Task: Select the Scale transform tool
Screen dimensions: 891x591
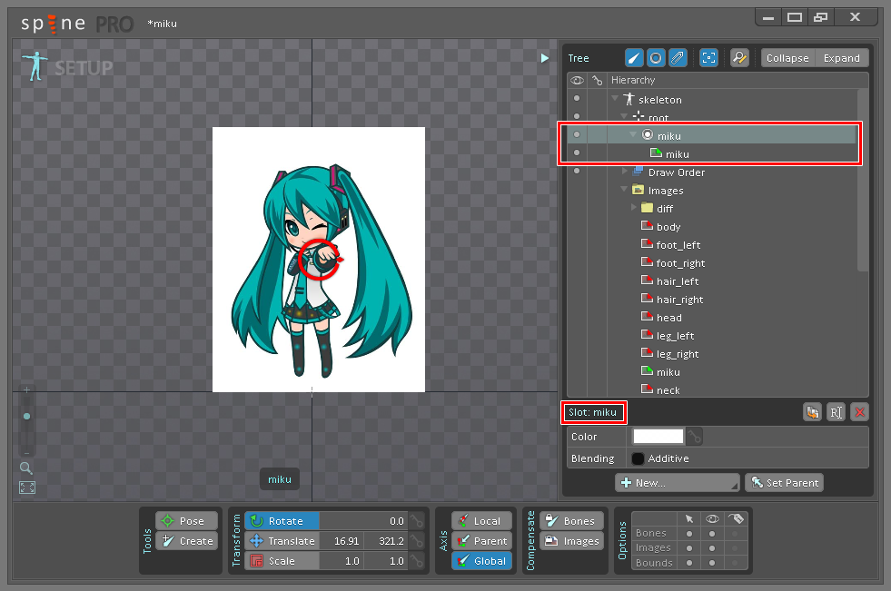Action: pos(282,561)
